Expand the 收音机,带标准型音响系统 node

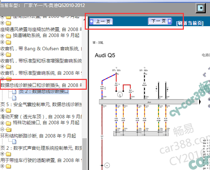[x=2, y=66]
